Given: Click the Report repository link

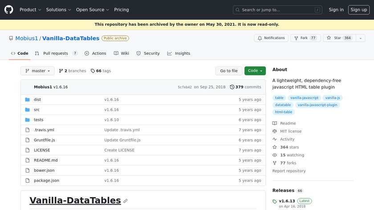Looking at the screenshot, I should coord(289,171).
